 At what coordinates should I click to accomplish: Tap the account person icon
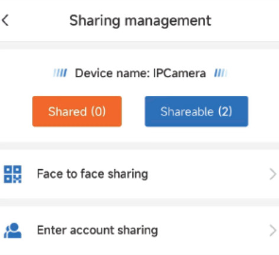[x=12, y=230]
